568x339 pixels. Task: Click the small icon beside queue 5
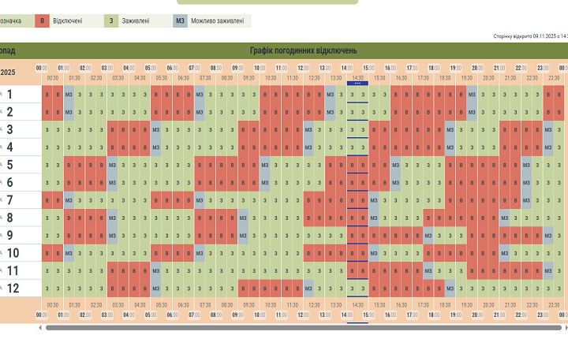tap(1, 165)
